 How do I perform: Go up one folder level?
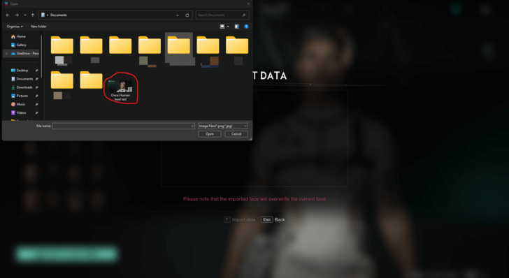point(33,15)
